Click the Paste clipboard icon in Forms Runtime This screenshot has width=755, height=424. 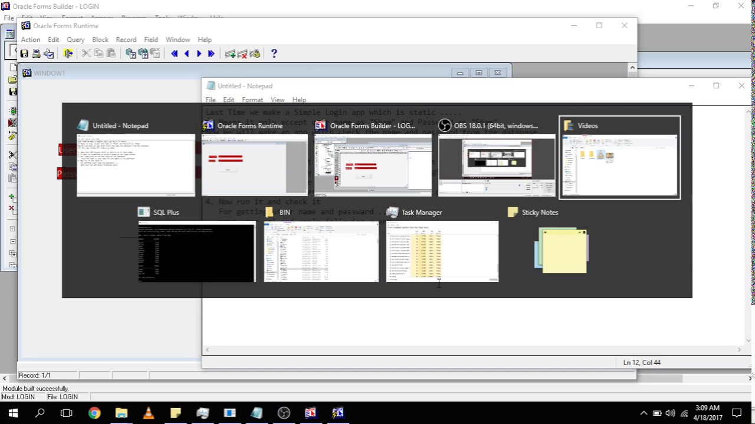(111, 54)
